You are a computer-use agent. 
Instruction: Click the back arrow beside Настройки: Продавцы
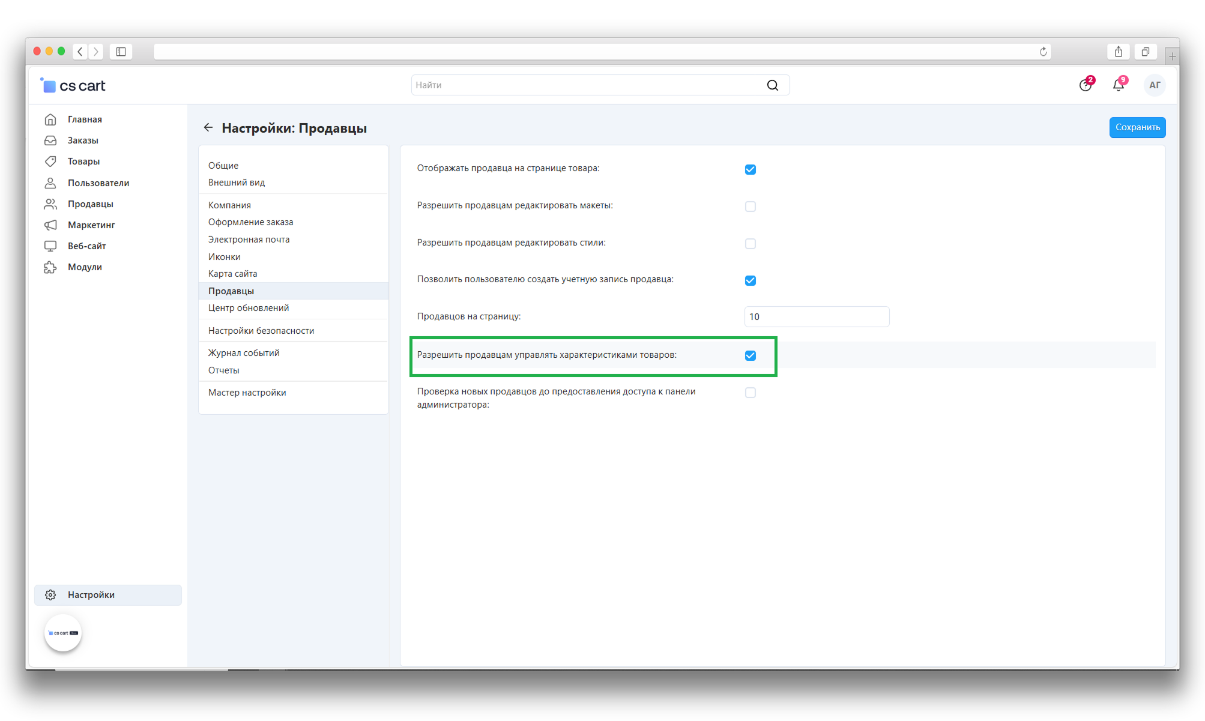pos(208,128)
